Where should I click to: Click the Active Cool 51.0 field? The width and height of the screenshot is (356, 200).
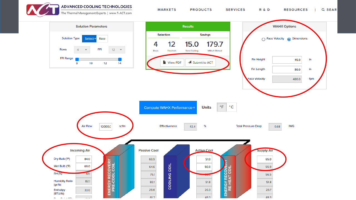coord(204,159)
